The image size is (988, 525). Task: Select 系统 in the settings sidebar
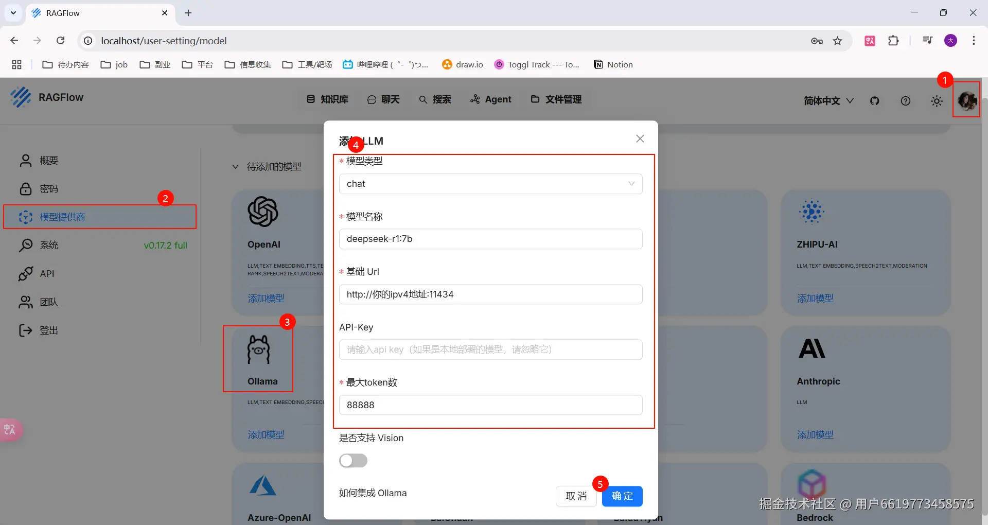100,245
